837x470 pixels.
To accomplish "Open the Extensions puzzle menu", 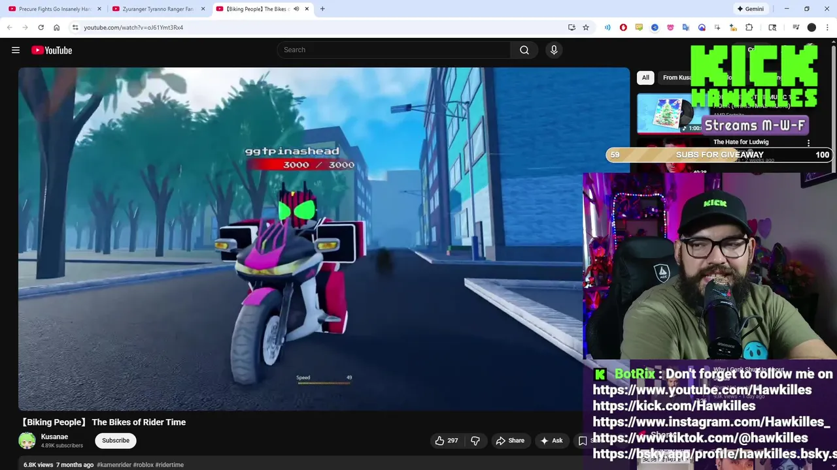I will point(749,27).
